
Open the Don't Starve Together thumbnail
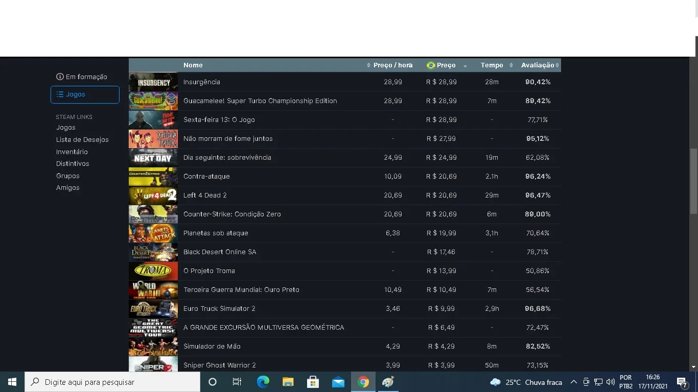coord(153,138)
